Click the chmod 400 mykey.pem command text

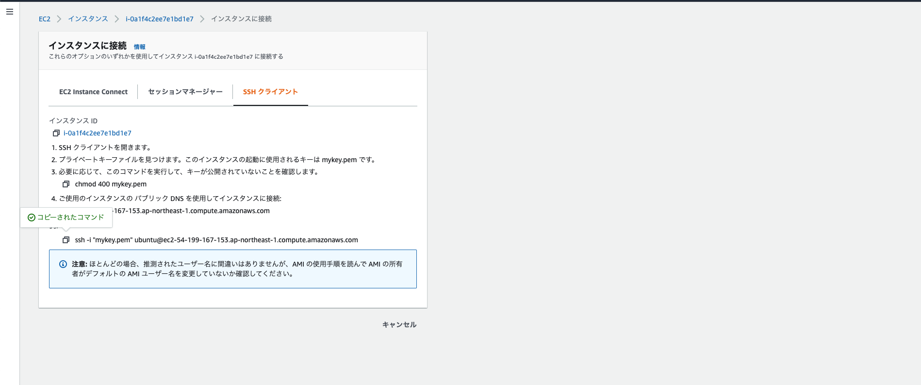click(111, 184)
